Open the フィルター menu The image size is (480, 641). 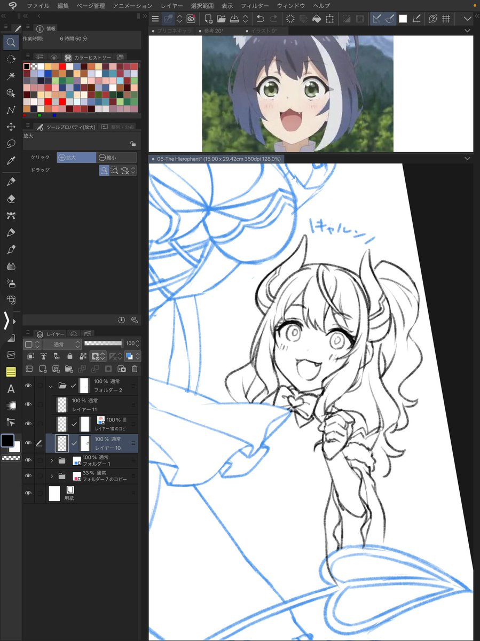point(255,5)
